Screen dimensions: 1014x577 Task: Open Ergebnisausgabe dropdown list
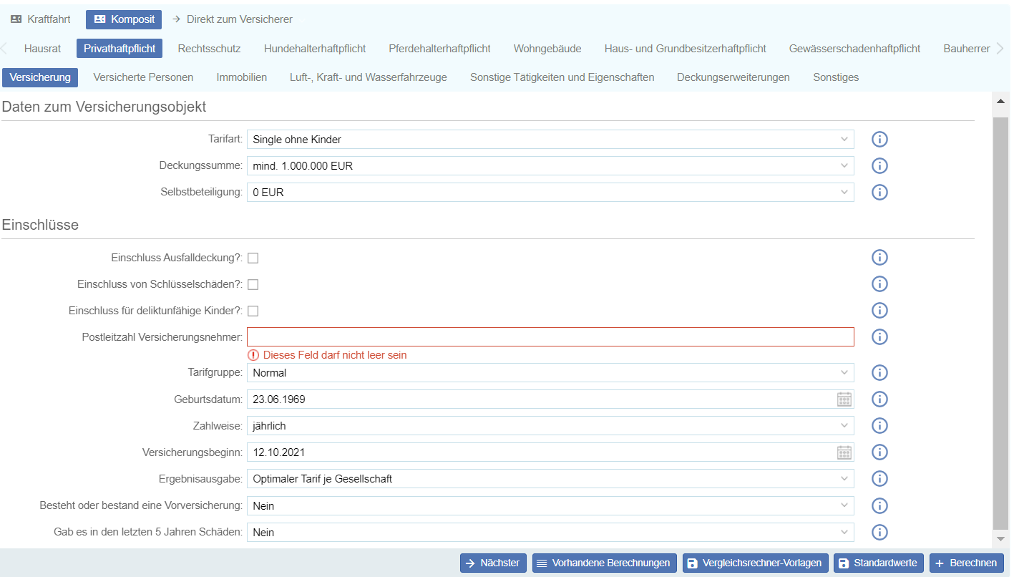tap(550, 479)
